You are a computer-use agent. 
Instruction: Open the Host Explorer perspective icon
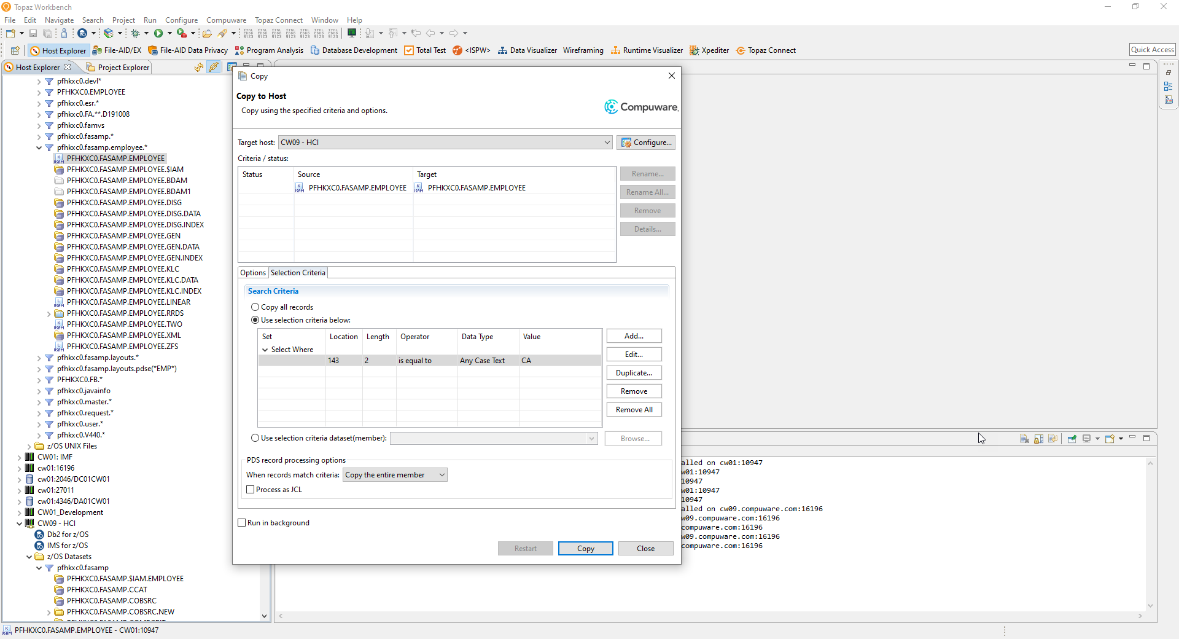[x=58, y=50]
